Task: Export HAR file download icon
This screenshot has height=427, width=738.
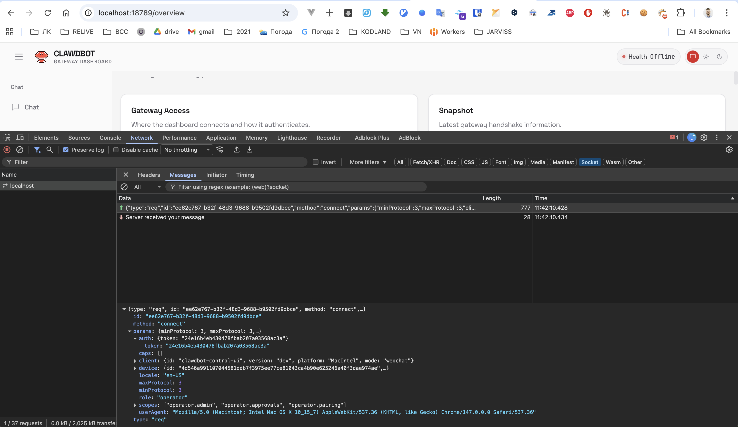Action: click(x=250, y=150)
